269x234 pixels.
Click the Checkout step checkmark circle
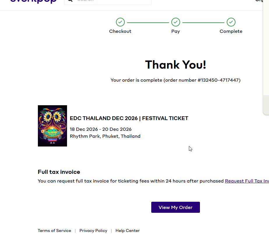120,22
